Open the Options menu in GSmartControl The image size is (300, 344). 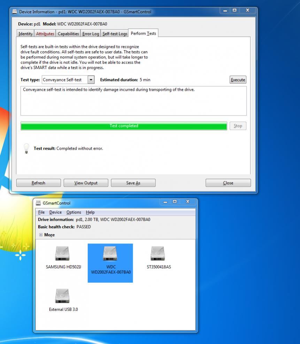74,212
